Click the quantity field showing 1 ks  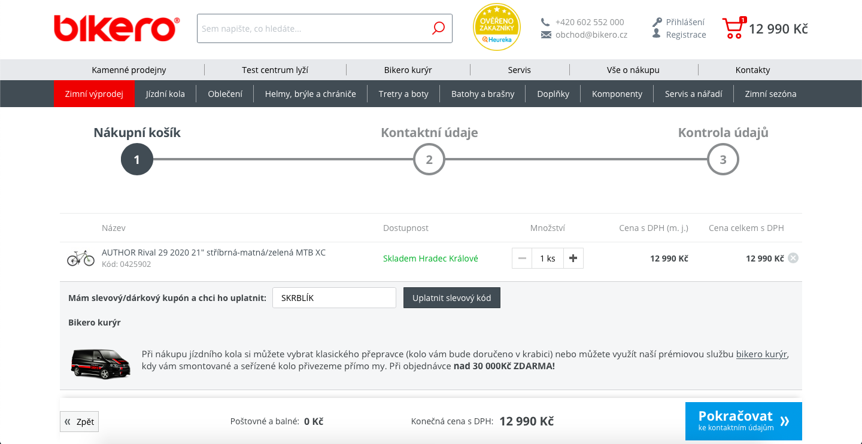[x=548, y=259]
